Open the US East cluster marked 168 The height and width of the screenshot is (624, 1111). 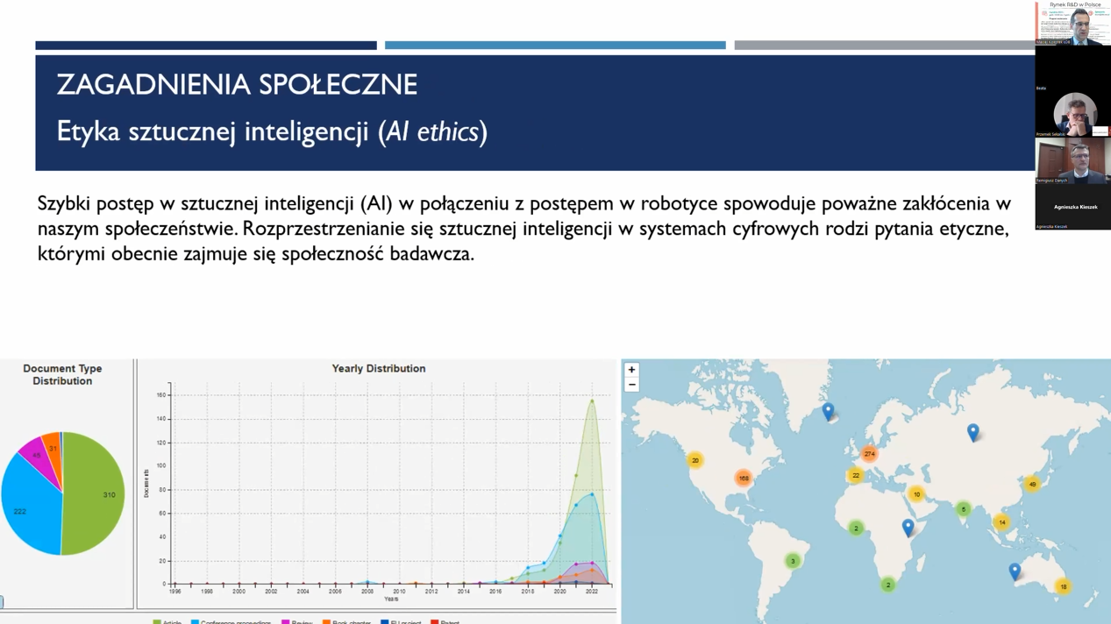pyautogui.click(x=744, y=479)
